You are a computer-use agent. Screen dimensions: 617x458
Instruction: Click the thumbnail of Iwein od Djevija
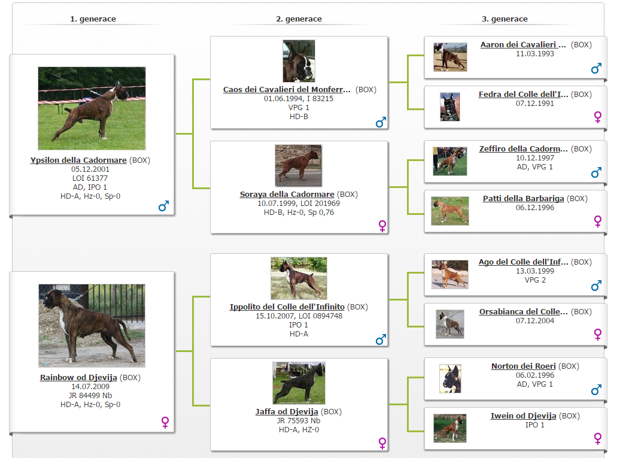(x=450, y=428)
